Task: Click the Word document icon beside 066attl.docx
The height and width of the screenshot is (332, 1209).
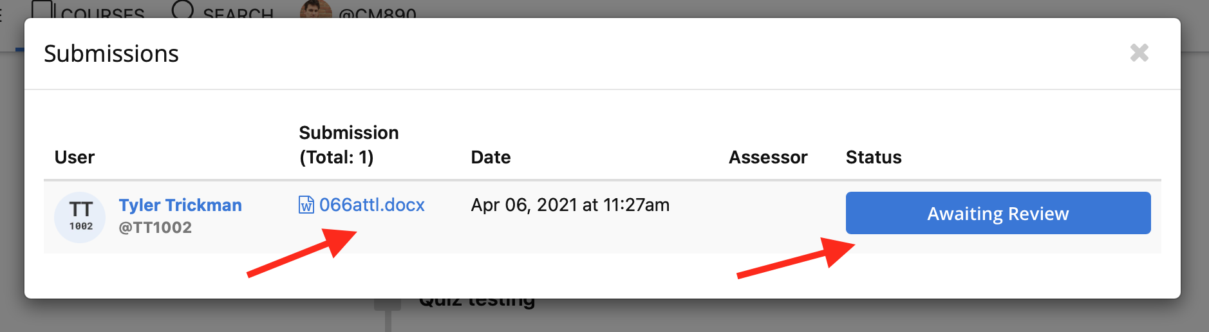Action: pos(306,205)
